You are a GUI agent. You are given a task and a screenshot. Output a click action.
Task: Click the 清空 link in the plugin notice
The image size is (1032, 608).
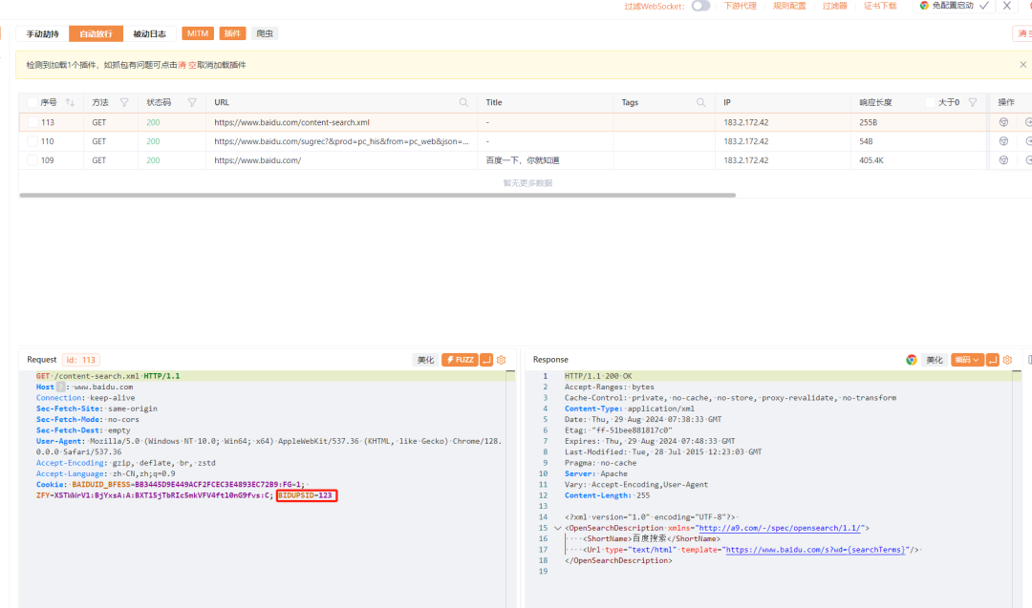pos(187,65)
